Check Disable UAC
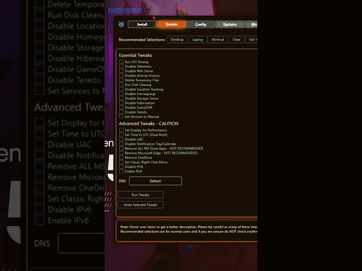This screenshot has height=271, width=362. (121, 139)
